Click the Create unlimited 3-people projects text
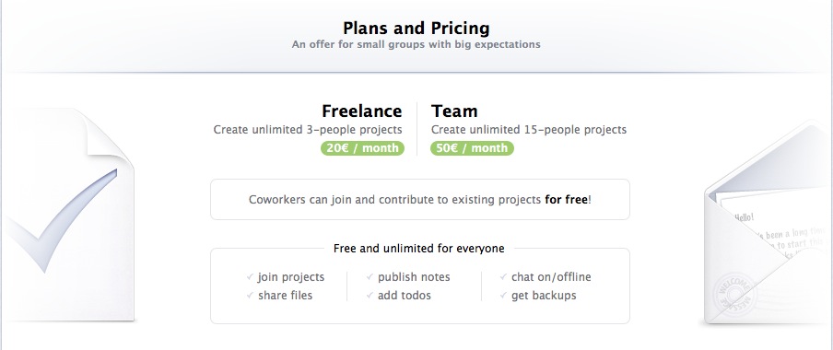The height and width of the screenshot is (350, 833). tap(308, 130)
